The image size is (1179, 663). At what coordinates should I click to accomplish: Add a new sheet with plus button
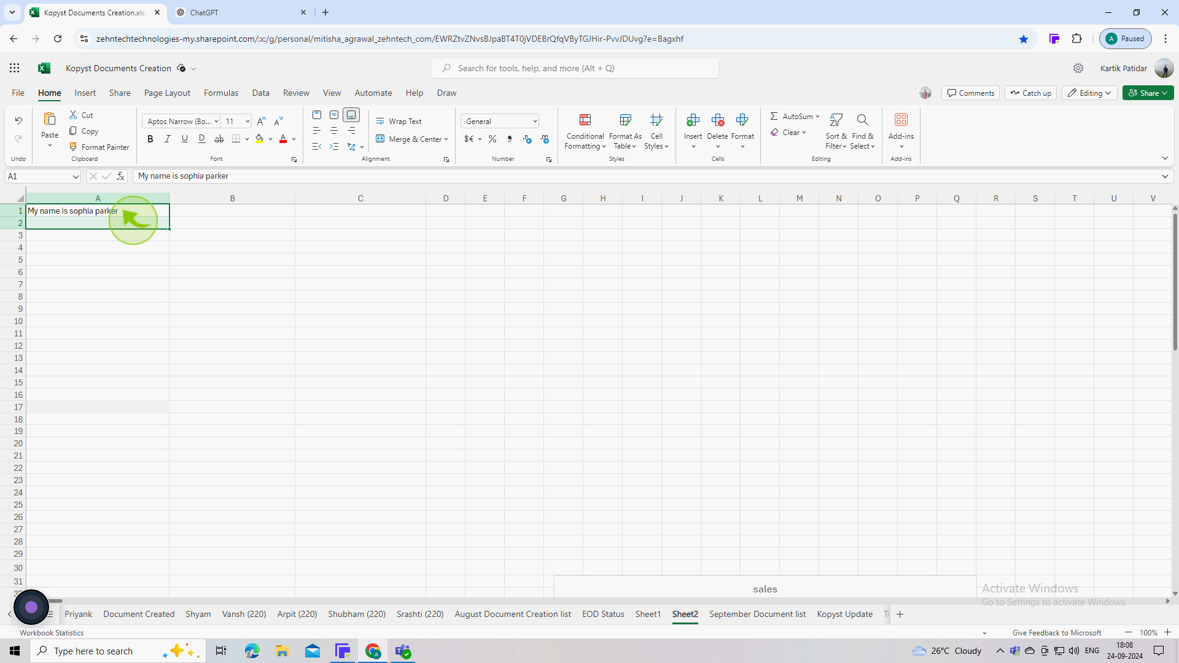900,614
